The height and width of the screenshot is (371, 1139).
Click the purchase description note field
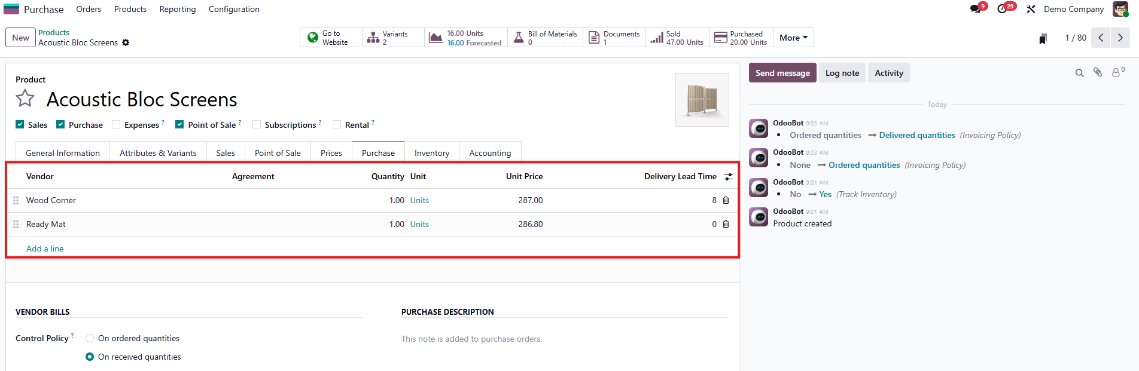pyautogui.click(x=565, y=339)
